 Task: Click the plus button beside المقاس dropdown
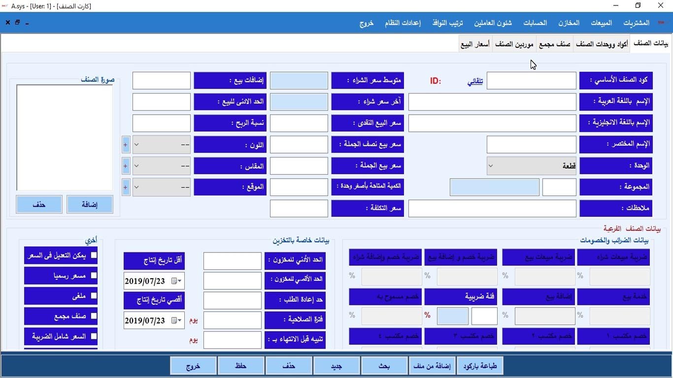[126, 166]
